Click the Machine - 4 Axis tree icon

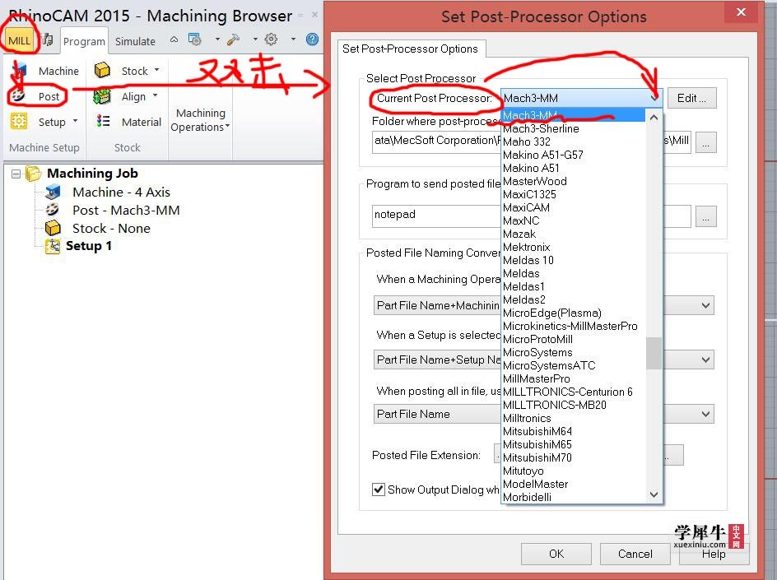click(53, 192)
